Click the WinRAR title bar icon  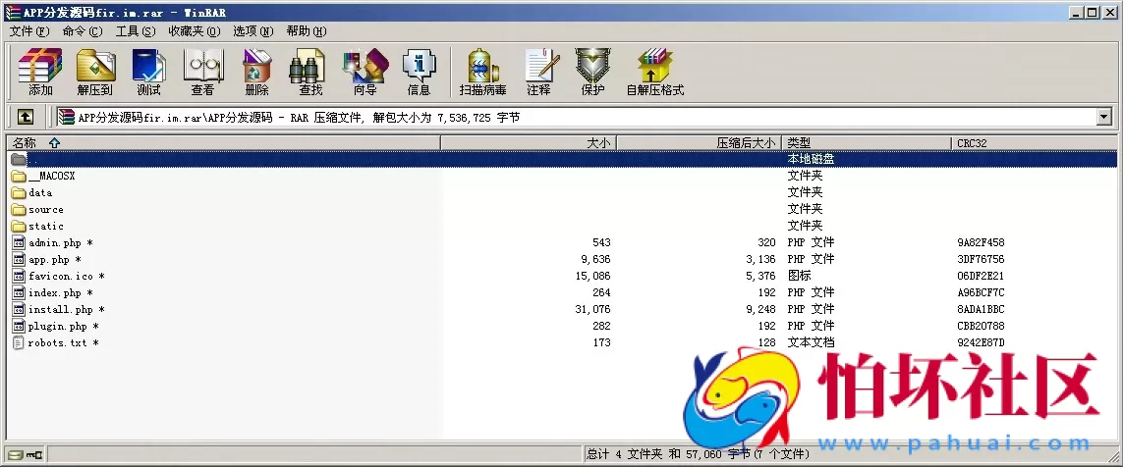(12, 12)
